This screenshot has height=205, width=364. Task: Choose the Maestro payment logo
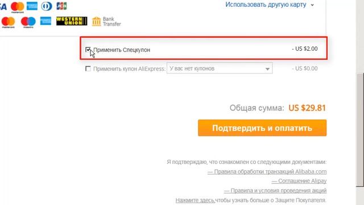point(28,22)
